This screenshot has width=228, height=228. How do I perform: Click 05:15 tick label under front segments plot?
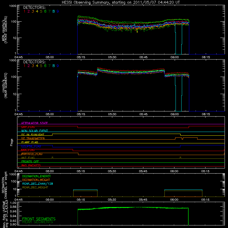tap(81, 57)
